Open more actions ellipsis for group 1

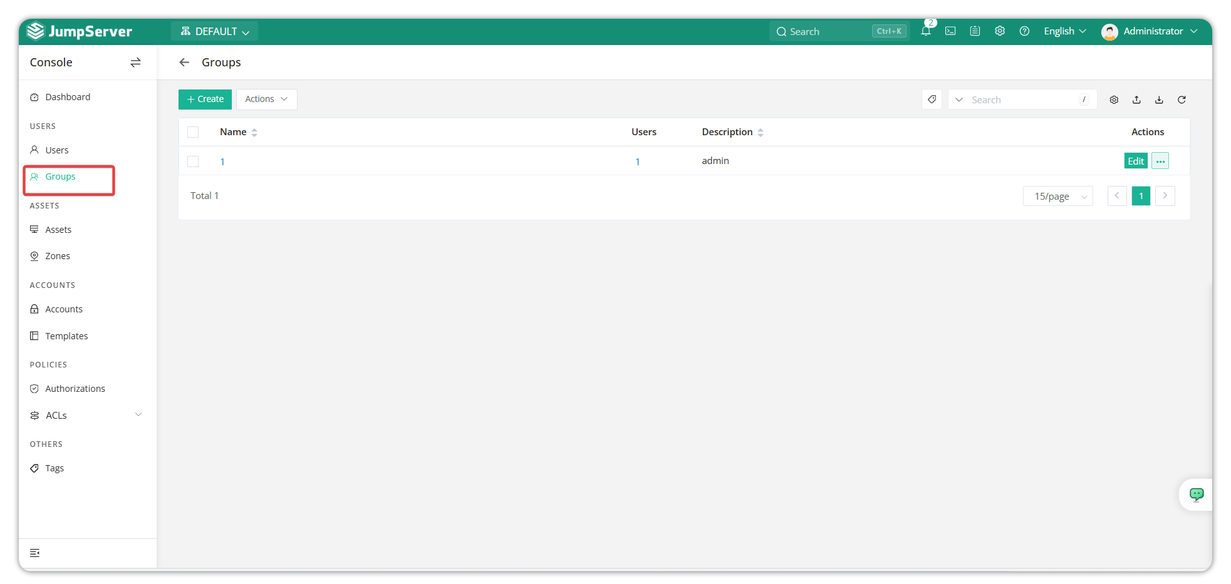click(x=1160, y=161)
